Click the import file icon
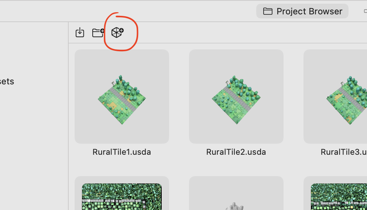 click(x=80, y=32)
